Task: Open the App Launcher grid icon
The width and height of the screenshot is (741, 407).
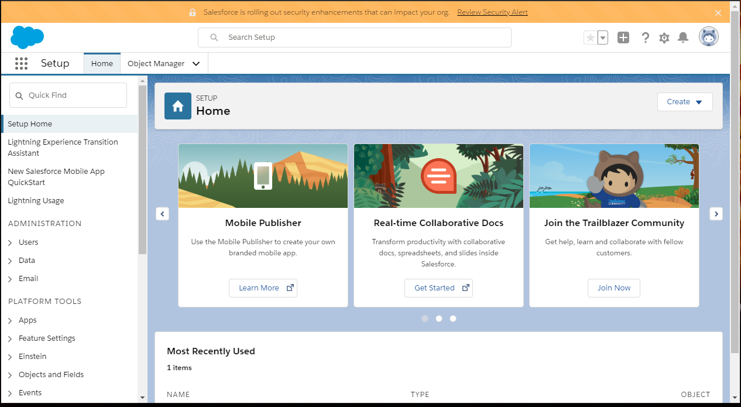Action: [x=21, y=63]
